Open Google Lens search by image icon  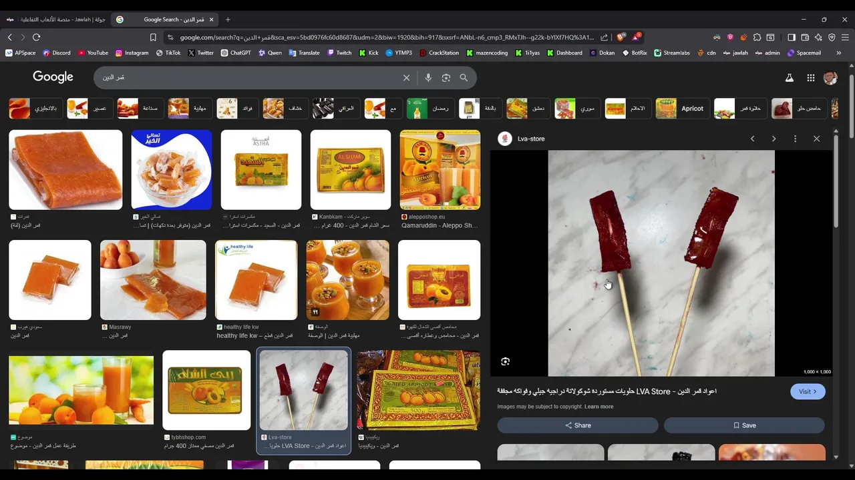tap(446, 77)
